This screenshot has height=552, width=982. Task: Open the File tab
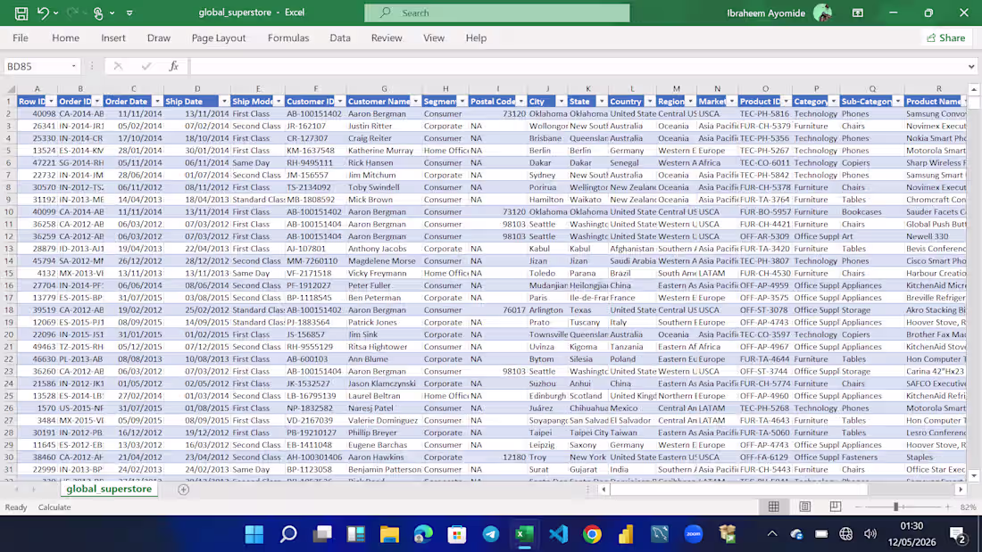[x=20, y=37]
